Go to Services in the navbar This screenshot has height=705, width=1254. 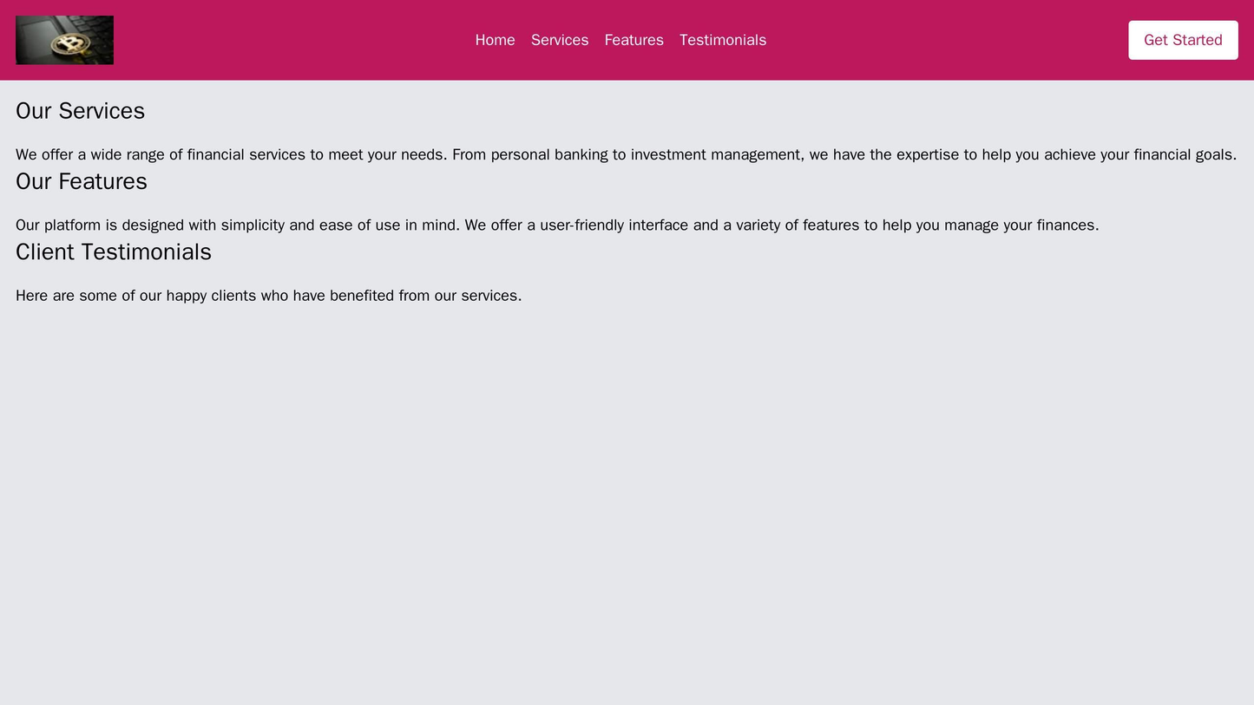point(560,40)
